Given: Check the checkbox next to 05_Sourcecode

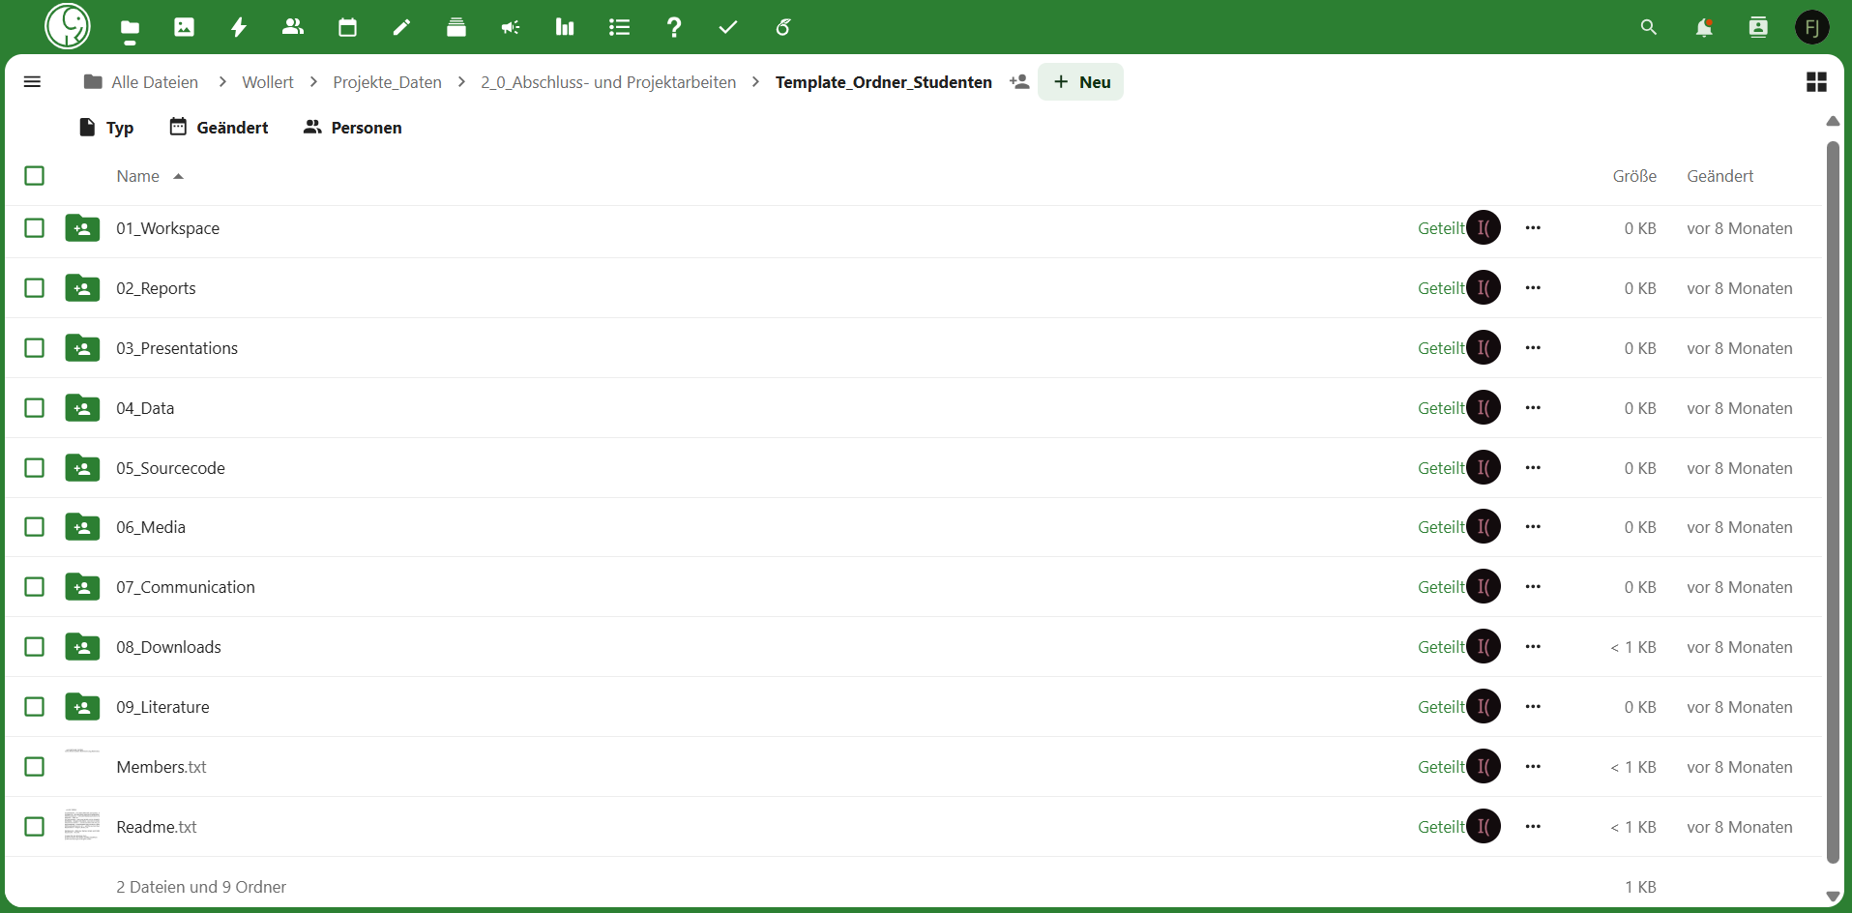Looking at the screenshot, I should pyautogui.click(x=35, y=468).
